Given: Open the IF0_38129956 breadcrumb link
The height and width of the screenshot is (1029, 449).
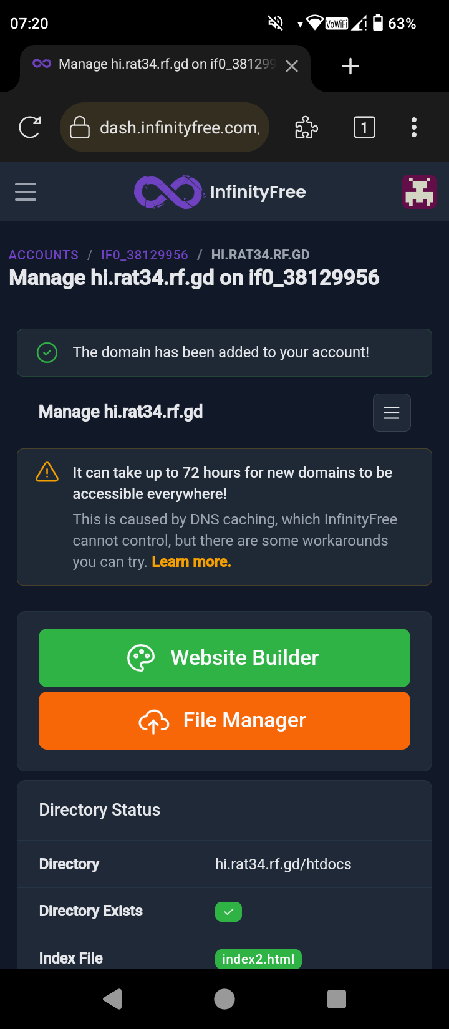Looking at the screenshot, I should [145, 255].
